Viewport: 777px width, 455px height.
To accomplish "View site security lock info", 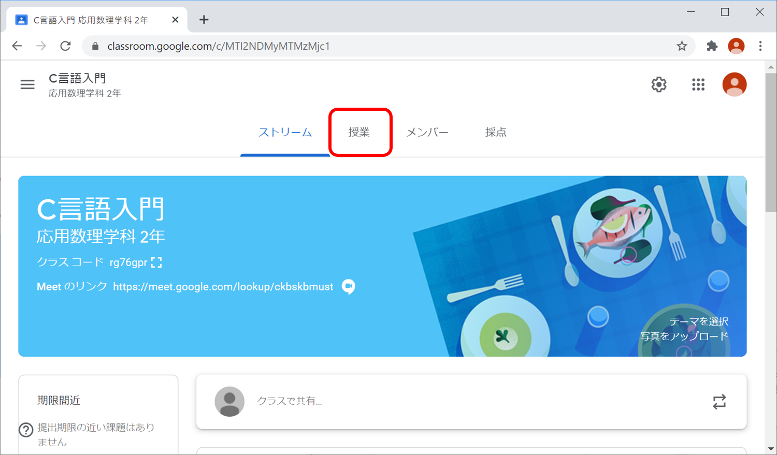I will (95, 46).
